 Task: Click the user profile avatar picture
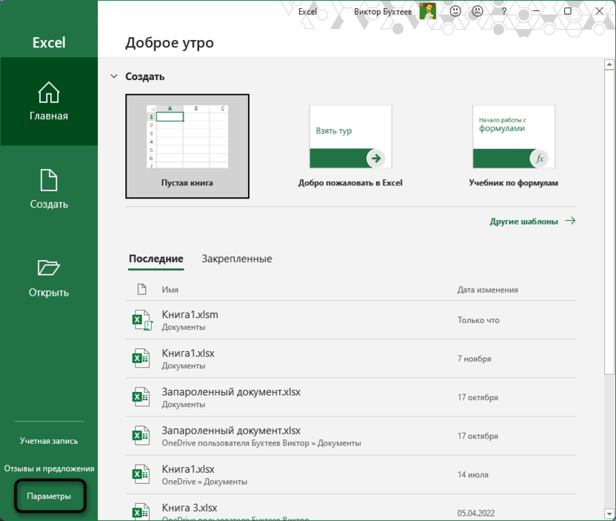428,11
